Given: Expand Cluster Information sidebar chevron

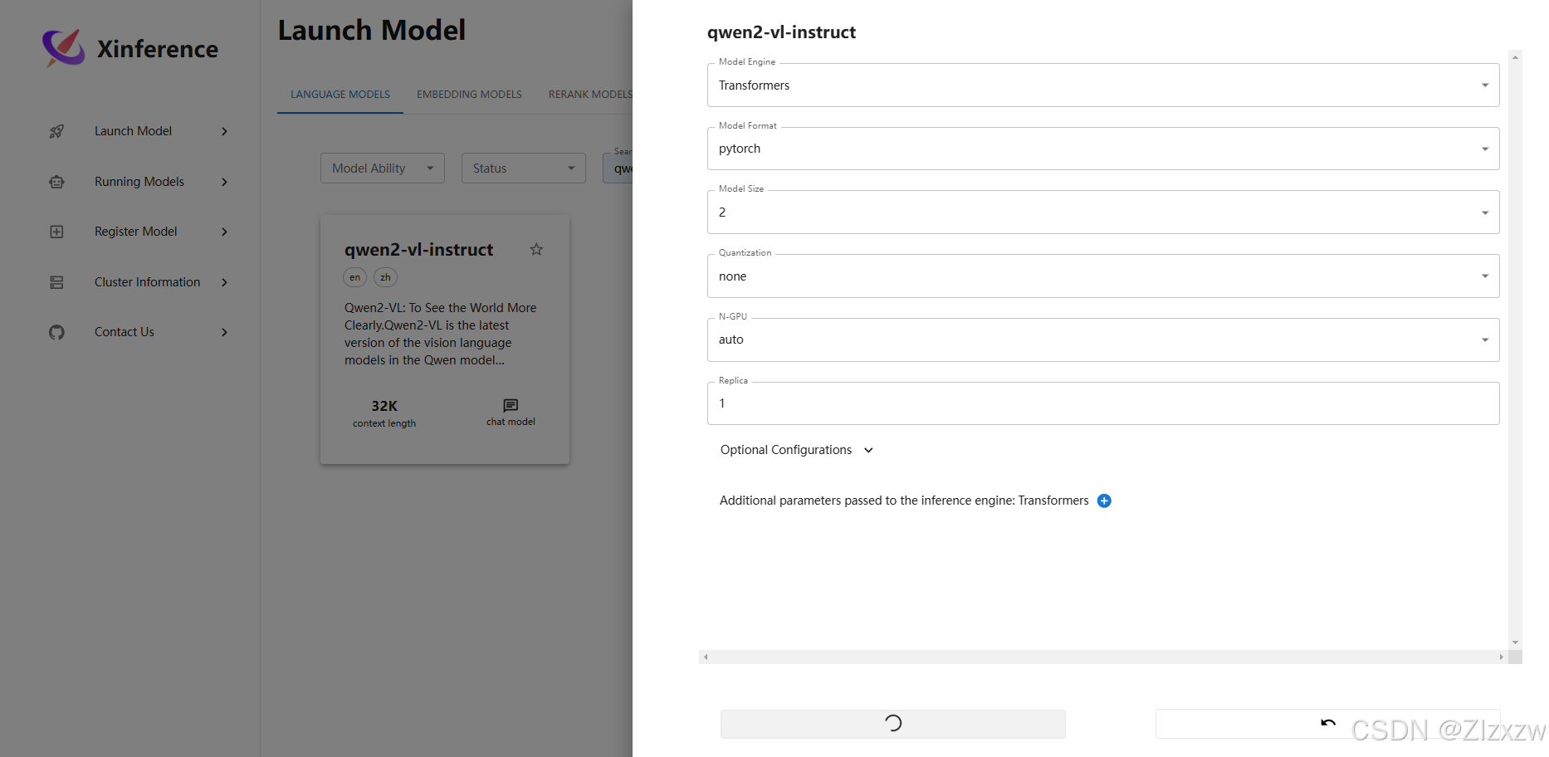Looking at the screenshot, I should tap(224, 282).
